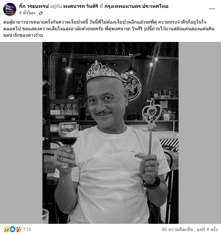The width and height of the screenshot is (221, 234).
Task: Open the three-dot post options menu
Action: [x=212, y=9]
